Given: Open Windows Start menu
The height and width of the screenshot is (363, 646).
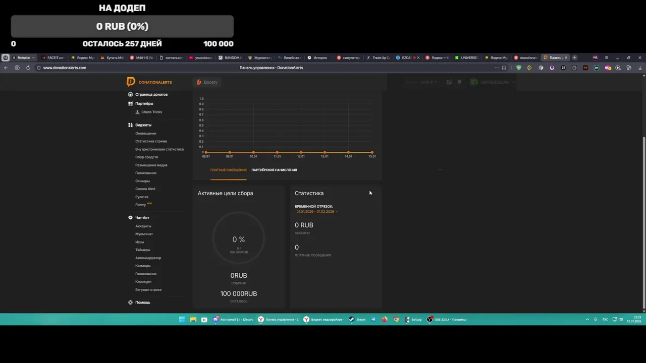Looking at the screenshot, I should click(182, 319).
